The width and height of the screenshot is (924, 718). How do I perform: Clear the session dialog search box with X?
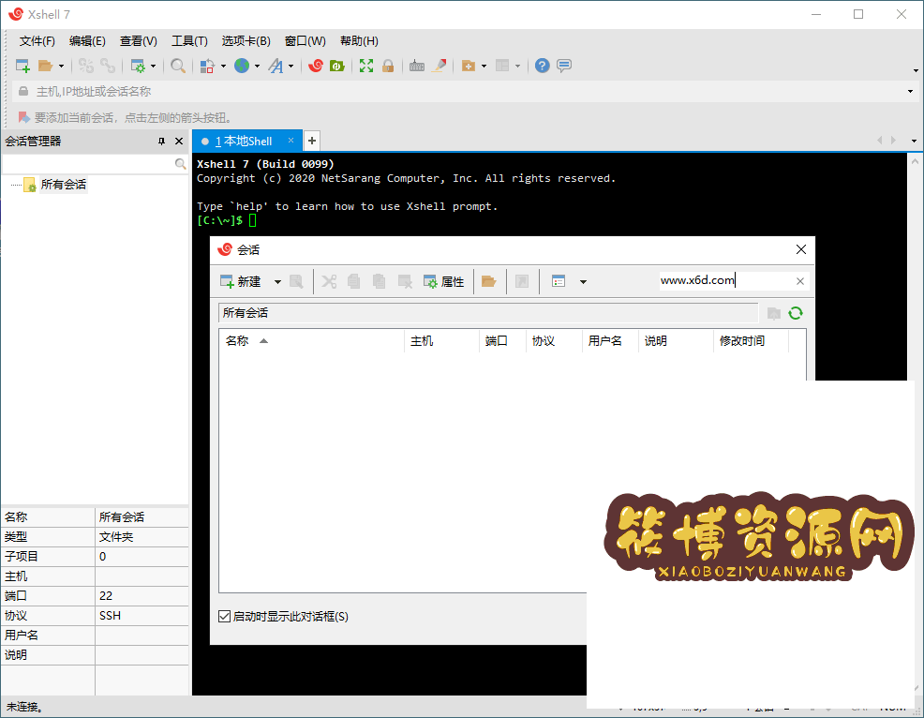coord(799,281)
